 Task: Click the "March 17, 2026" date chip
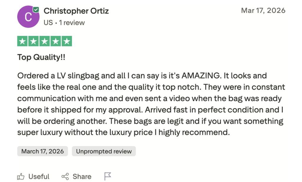(x=42, y=151)
